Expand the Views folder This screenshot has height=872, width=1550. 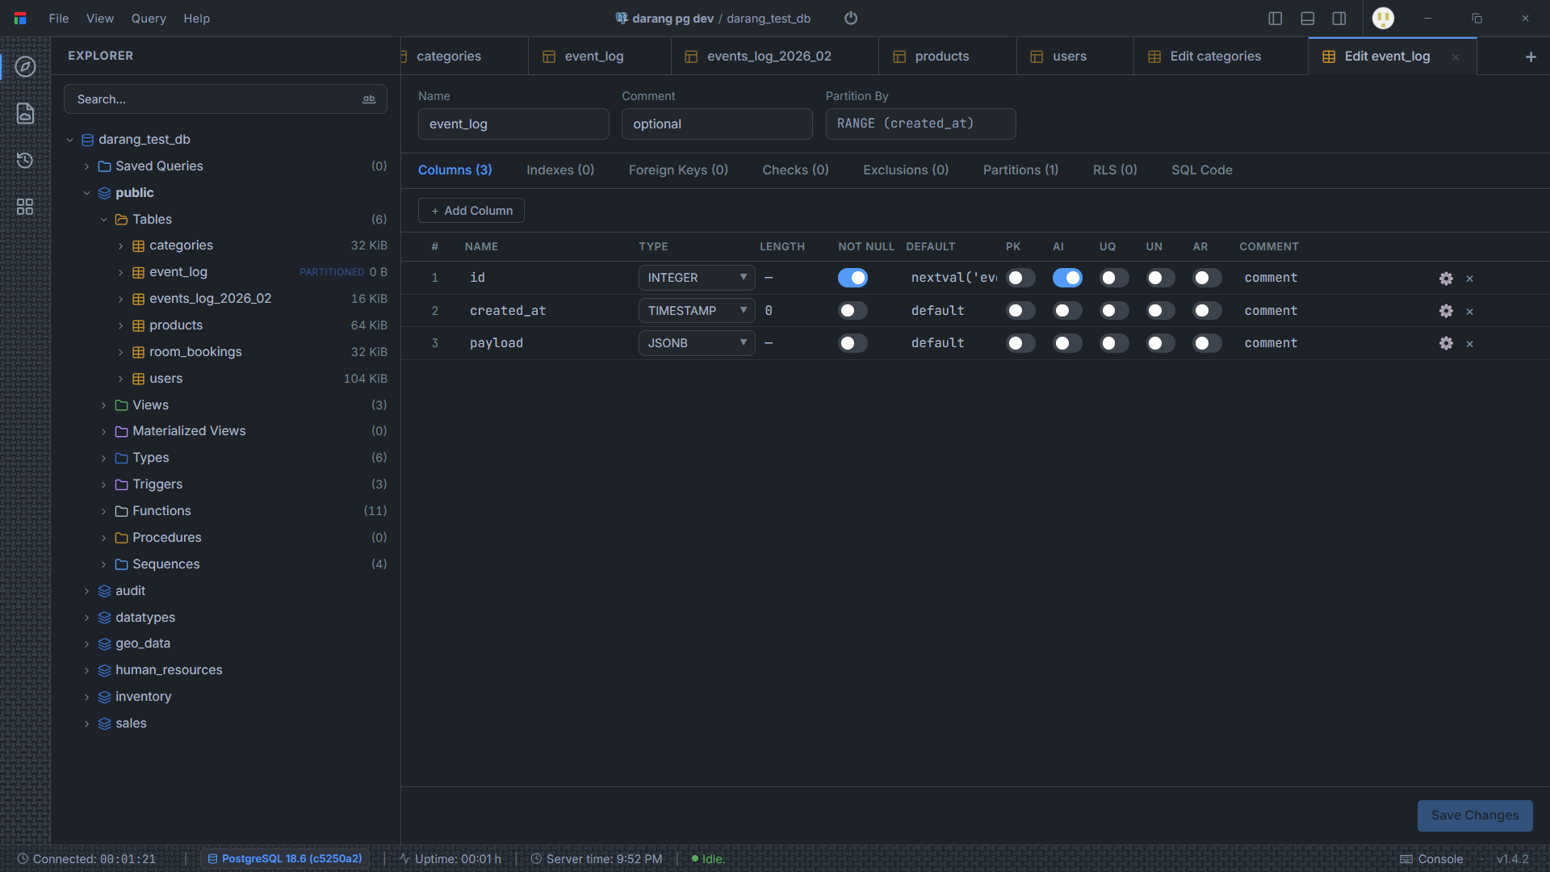click(103, 405)
